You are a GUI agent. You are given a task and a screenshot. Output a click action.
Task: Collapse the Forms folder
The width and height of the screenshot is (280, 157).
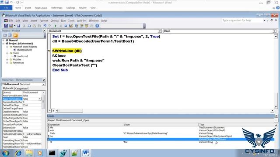point(7,53)
